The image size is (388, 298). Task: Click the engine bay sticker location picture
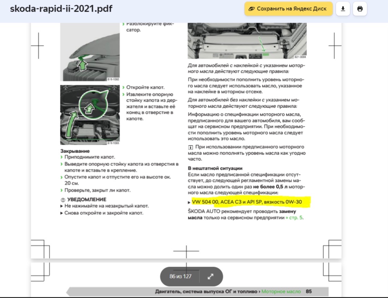click(x=247, y=41)
